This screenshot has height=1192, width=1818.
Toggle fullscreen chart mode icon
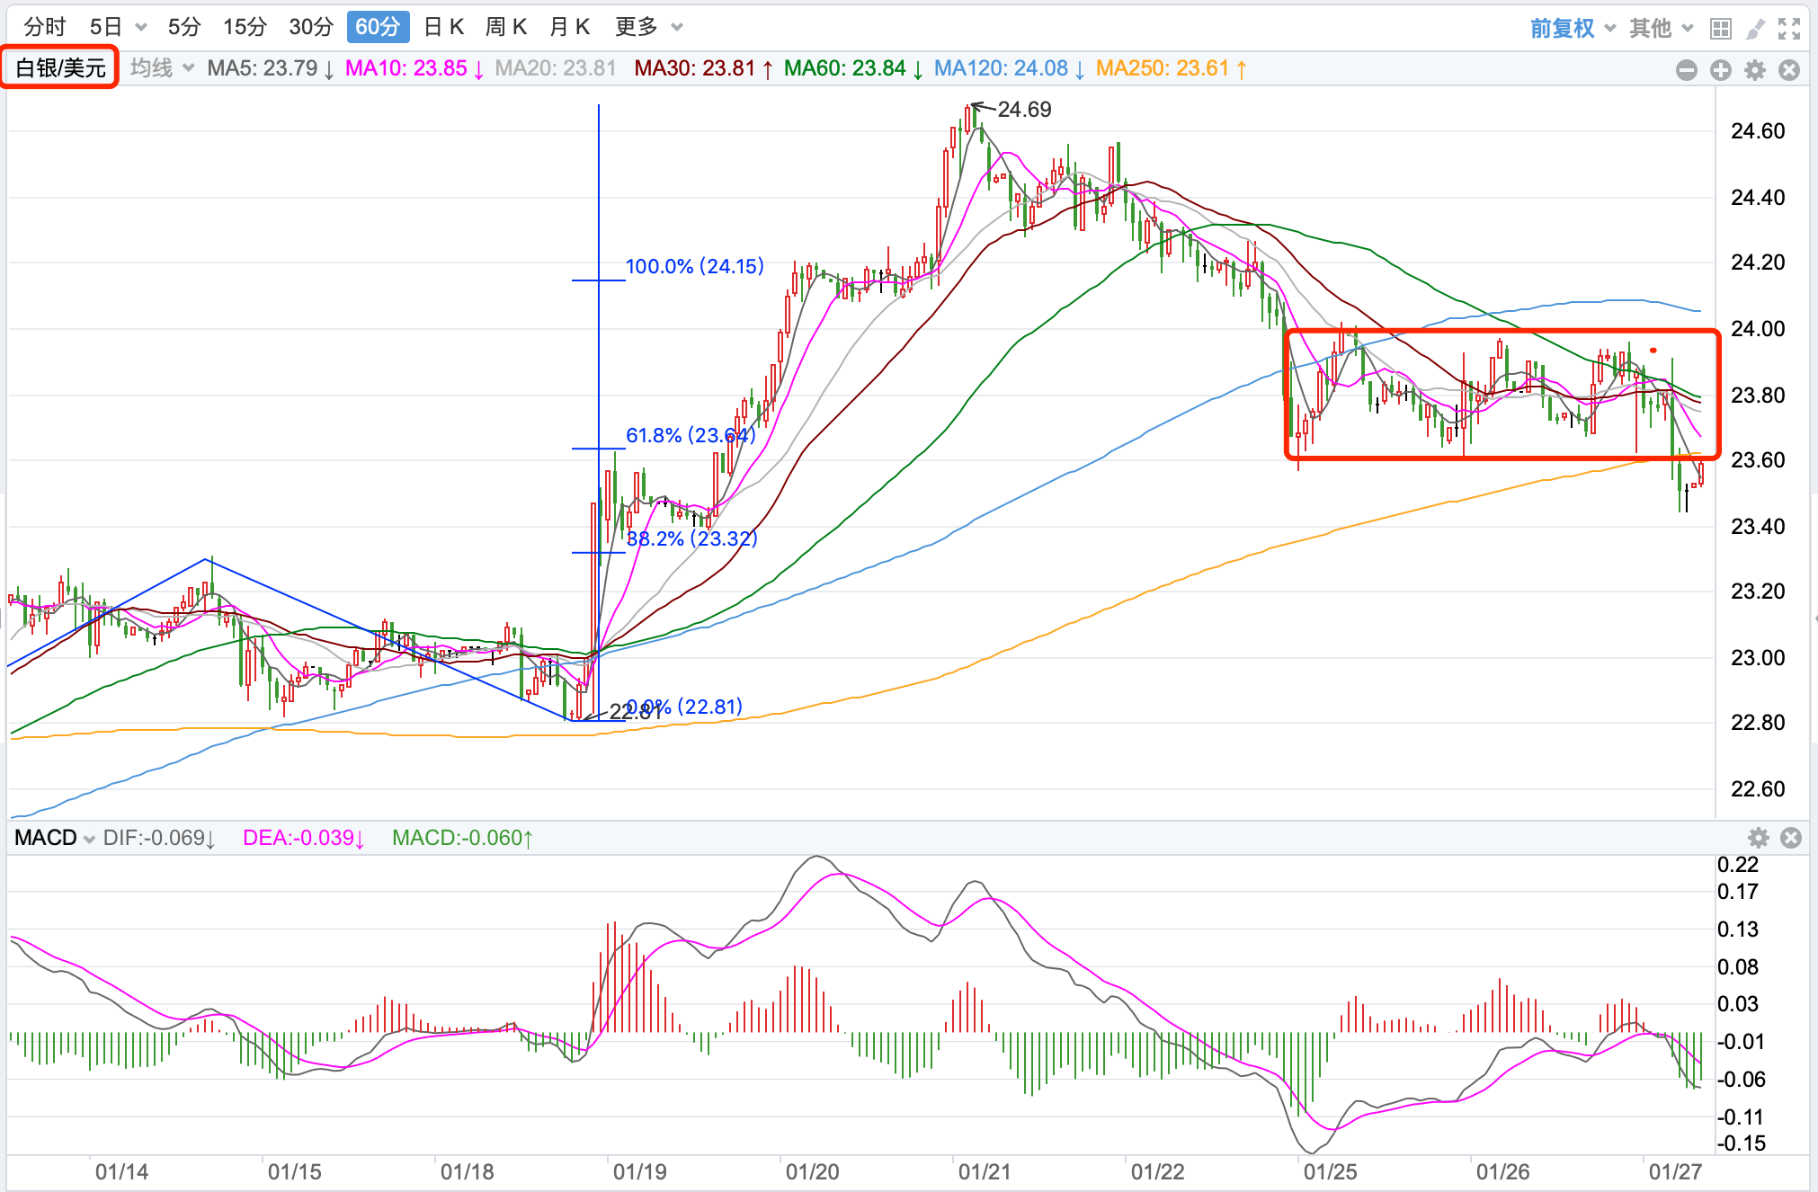pos(1789,29)
